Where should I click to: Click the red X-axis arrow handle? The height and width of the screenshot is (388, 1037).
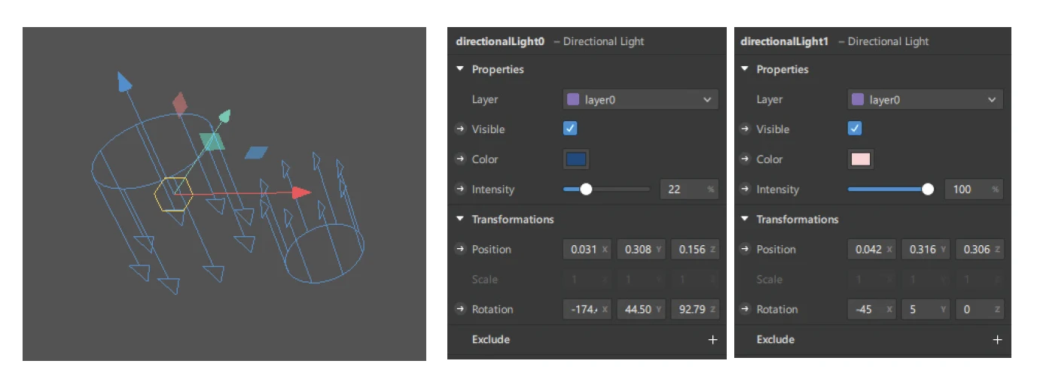tap(301, 192)
